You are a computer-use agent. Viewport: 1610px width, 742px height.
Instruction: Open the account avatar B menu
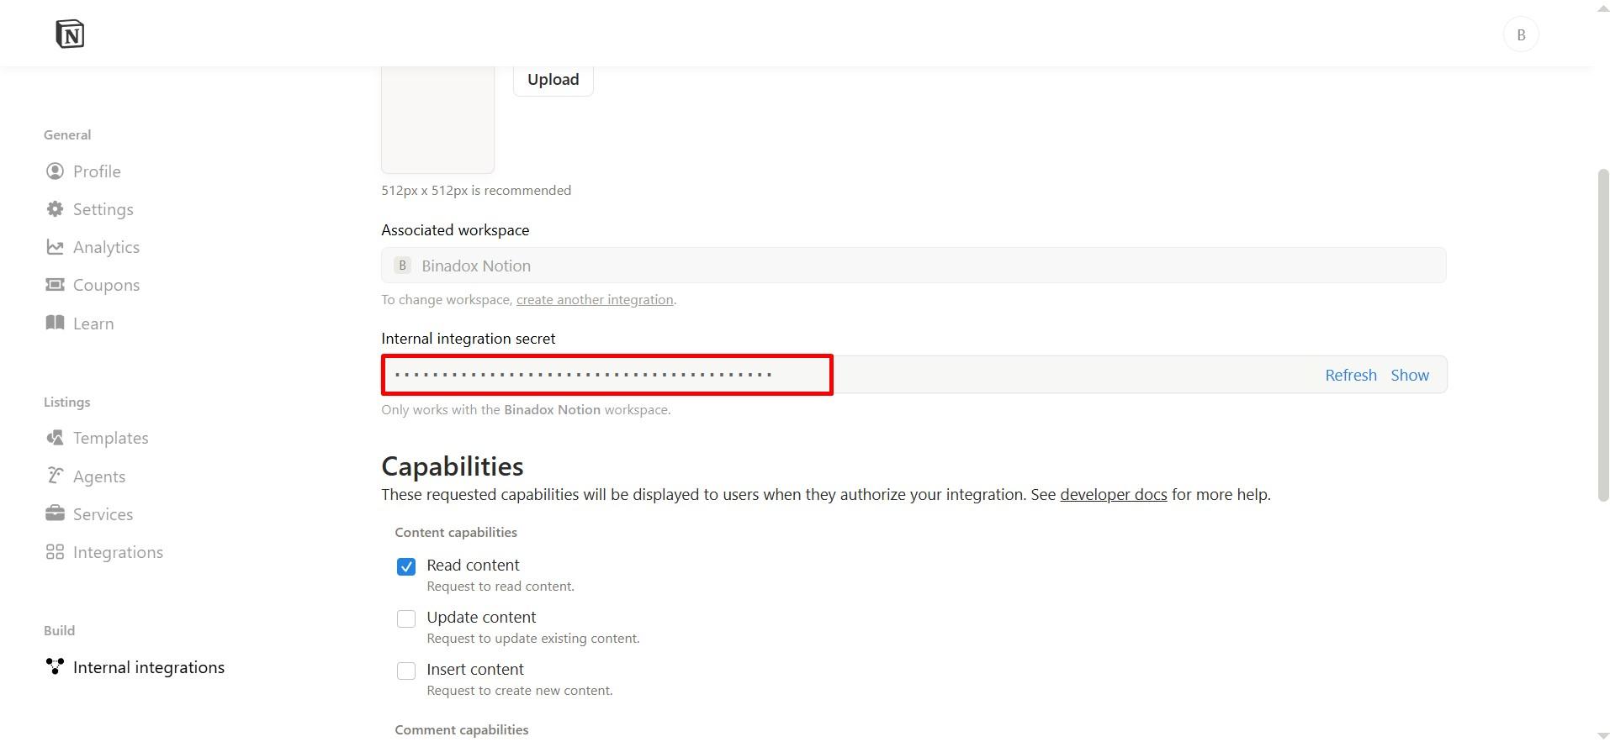pos(1520,34)
